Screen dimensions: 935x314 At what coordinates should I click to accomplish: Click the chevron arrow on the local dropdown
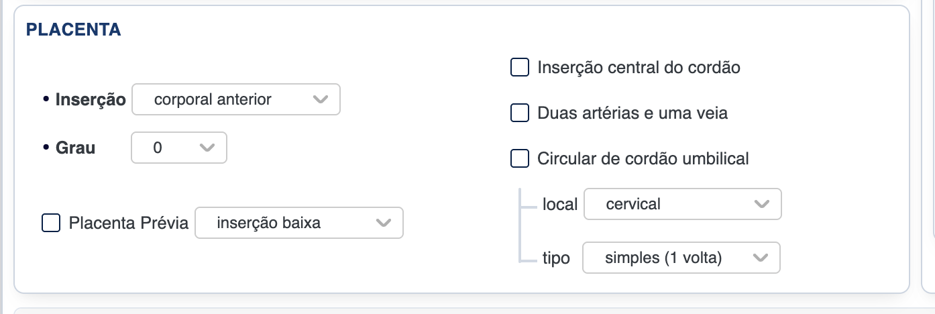(x=761, y=204)
